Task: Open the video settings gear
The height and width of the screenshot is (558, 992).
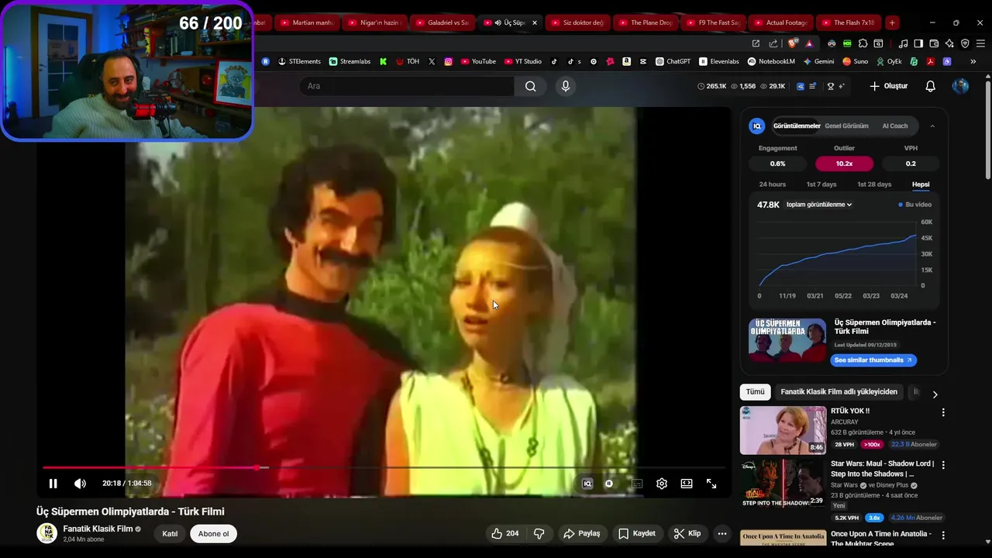Action: tap(662, 484)
